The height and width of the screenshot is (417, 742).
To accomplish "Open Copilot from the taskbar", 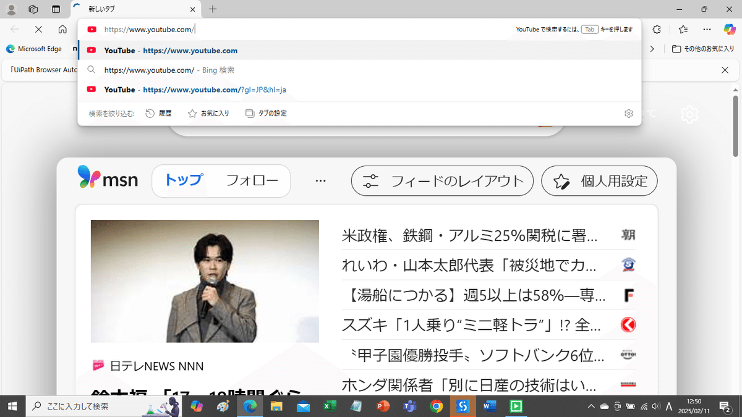I will [x=197, y=406].
